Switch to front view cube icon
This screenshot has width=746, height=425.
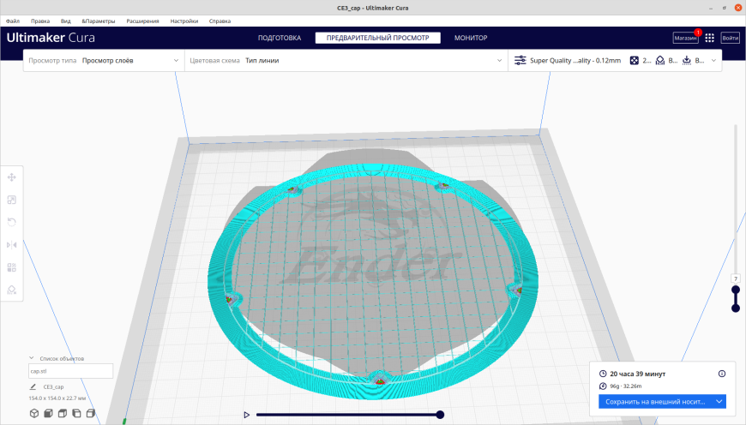[48, 413]
